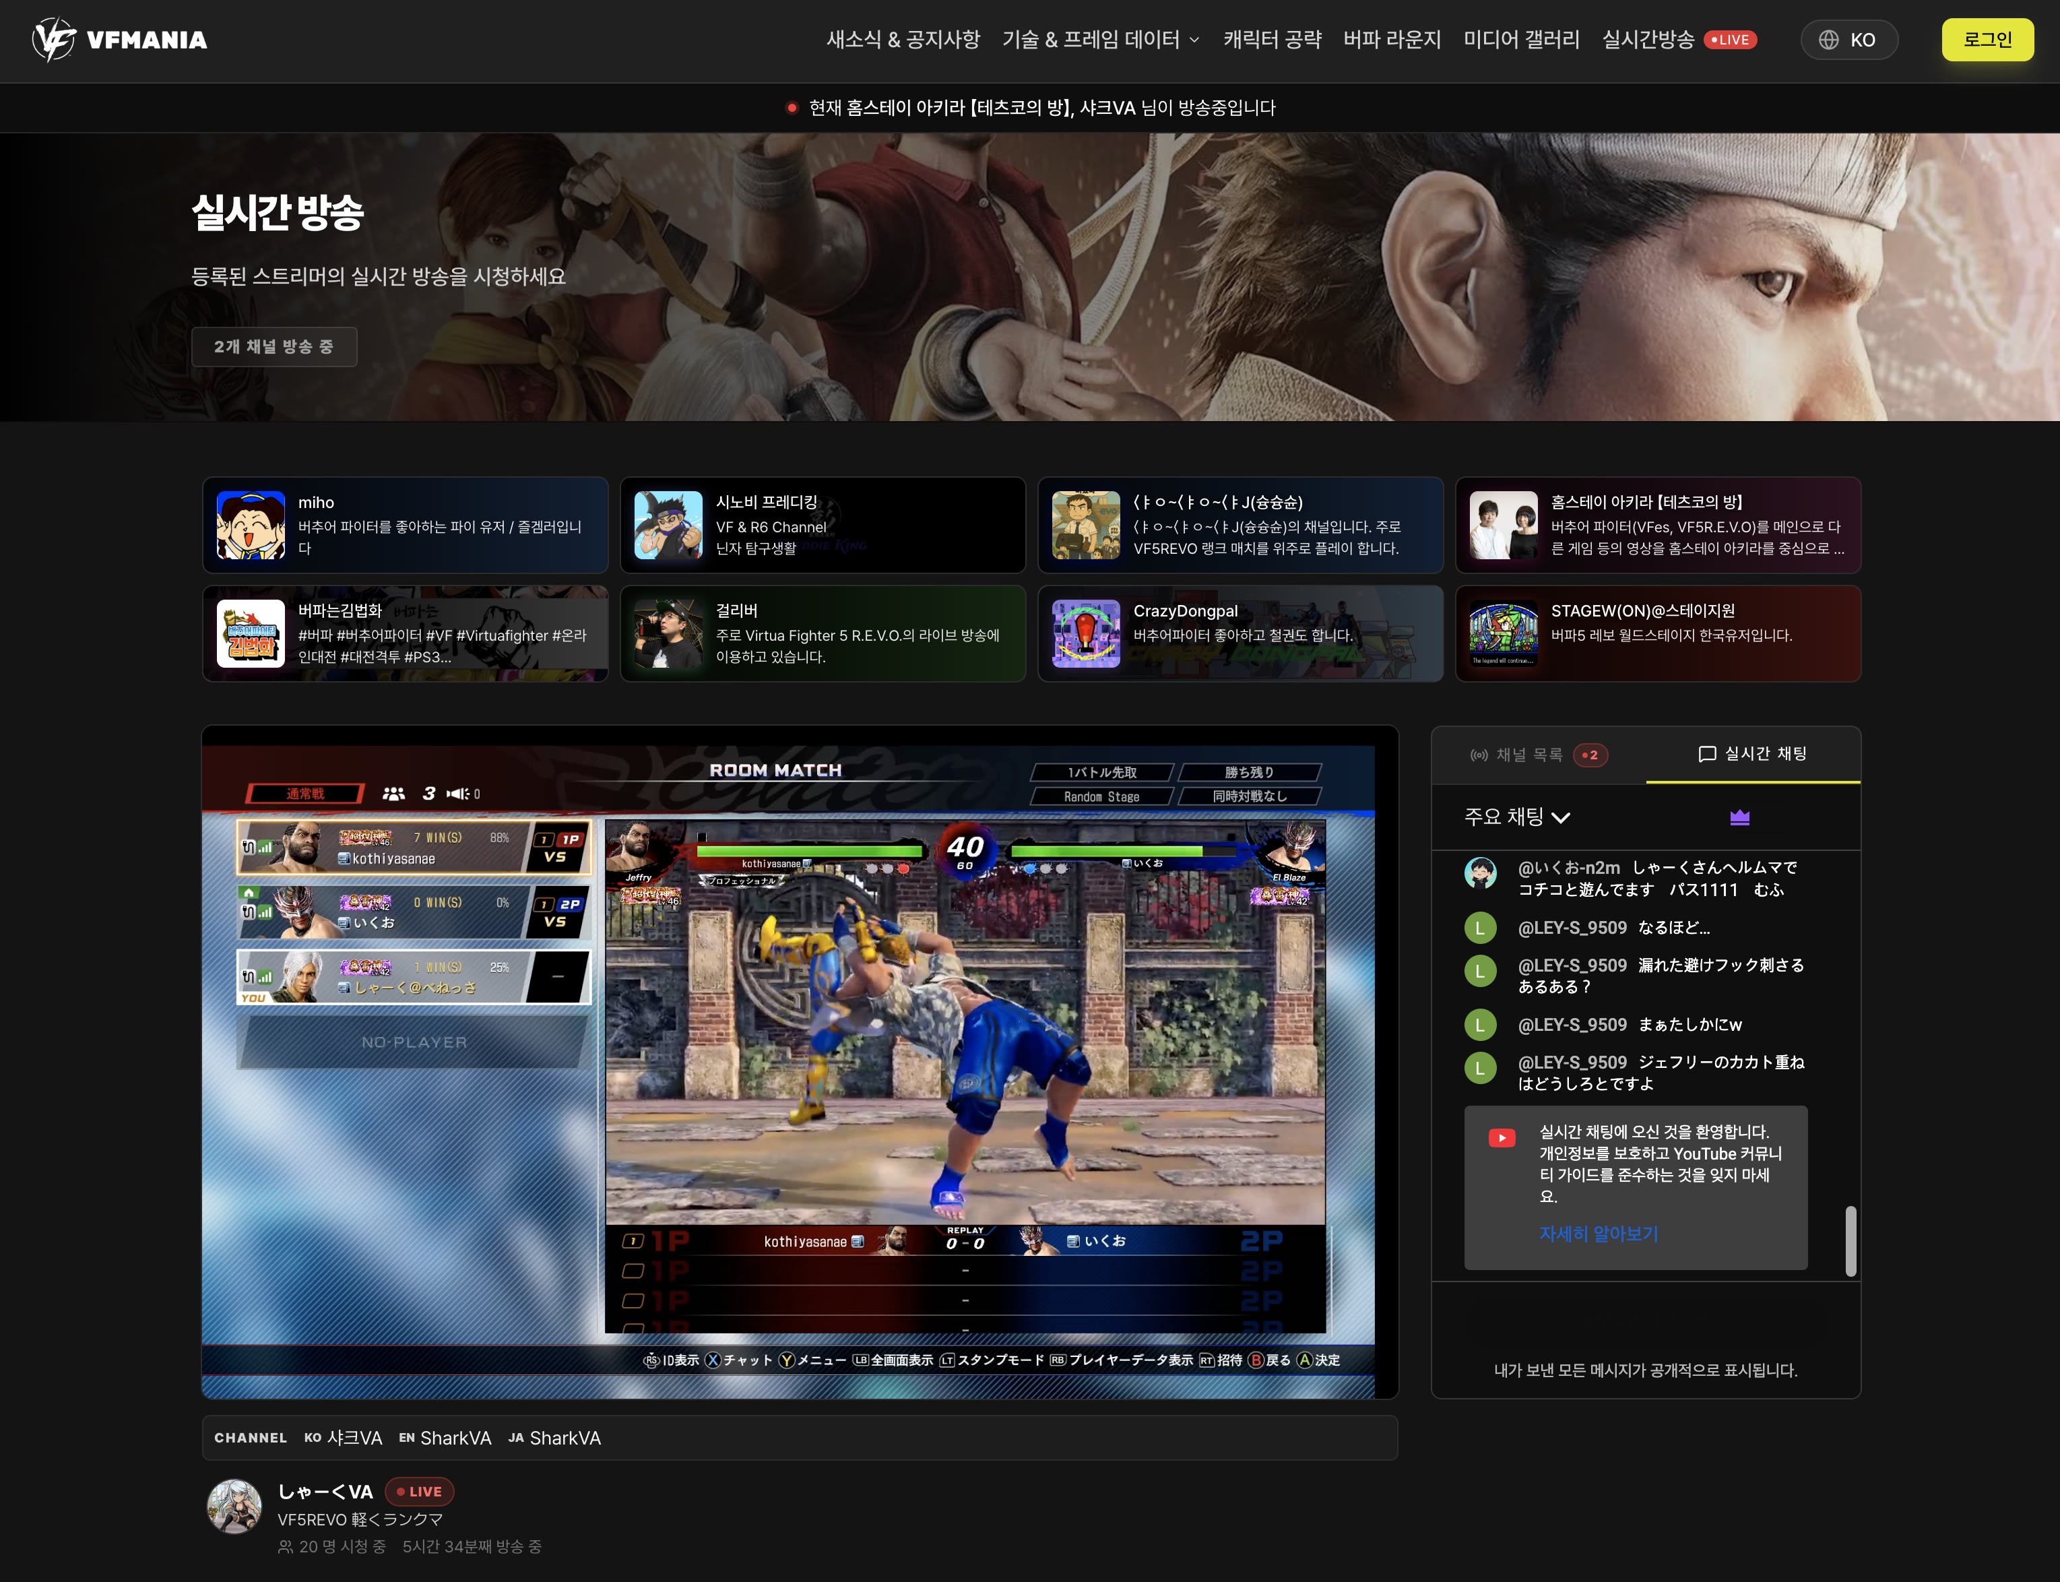Click the chat bubble icon on 실시간 채팅 tab
Image resolution: width=2060 pixels, height=1582 pixels.
tap(1707, 754)
